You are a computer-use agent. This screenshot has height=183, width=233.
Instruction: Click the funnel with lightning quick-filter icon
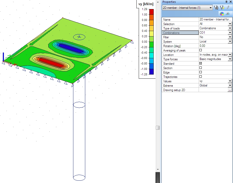coord(222,8)
